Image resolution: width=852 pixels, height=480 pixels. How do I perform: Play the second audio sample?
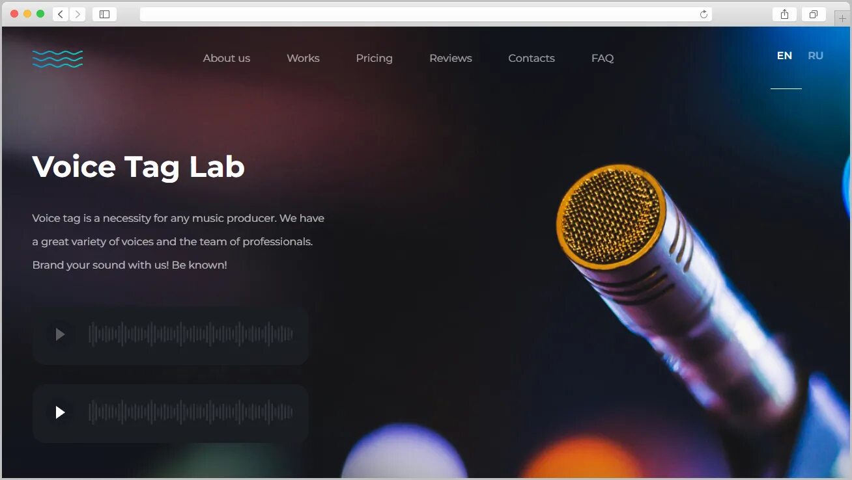pyautogui.click(x=60, y=412)
